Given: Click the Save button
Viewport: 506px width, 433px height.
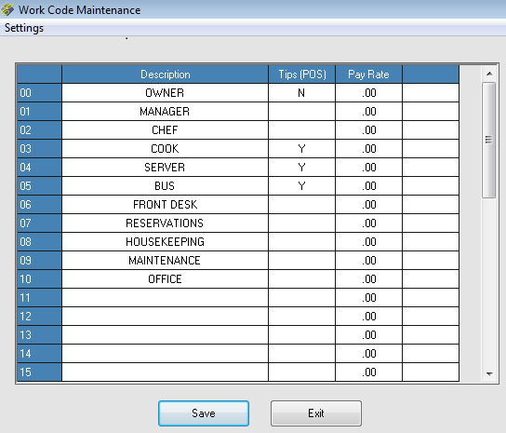Looking at the screenshot, I should coord(204,413).
